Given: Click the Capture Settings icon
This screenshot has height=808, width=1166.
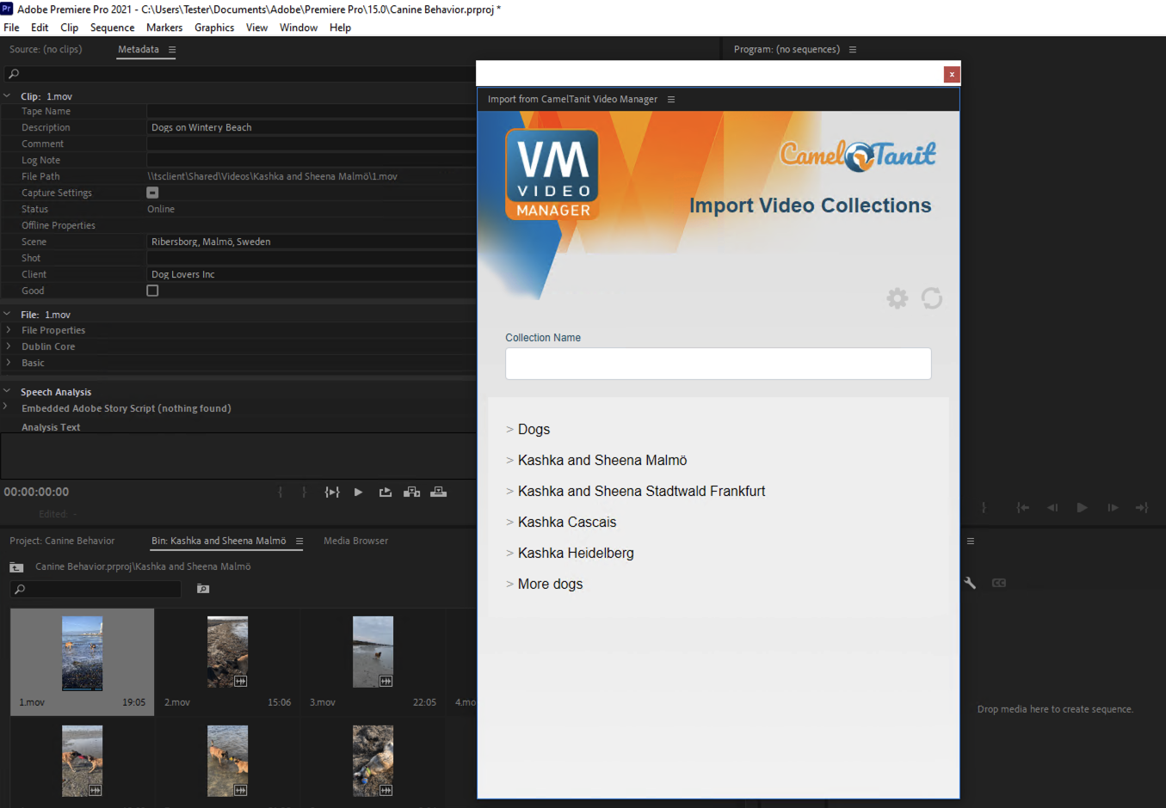Looking at the screenshot, I should 152,193.
